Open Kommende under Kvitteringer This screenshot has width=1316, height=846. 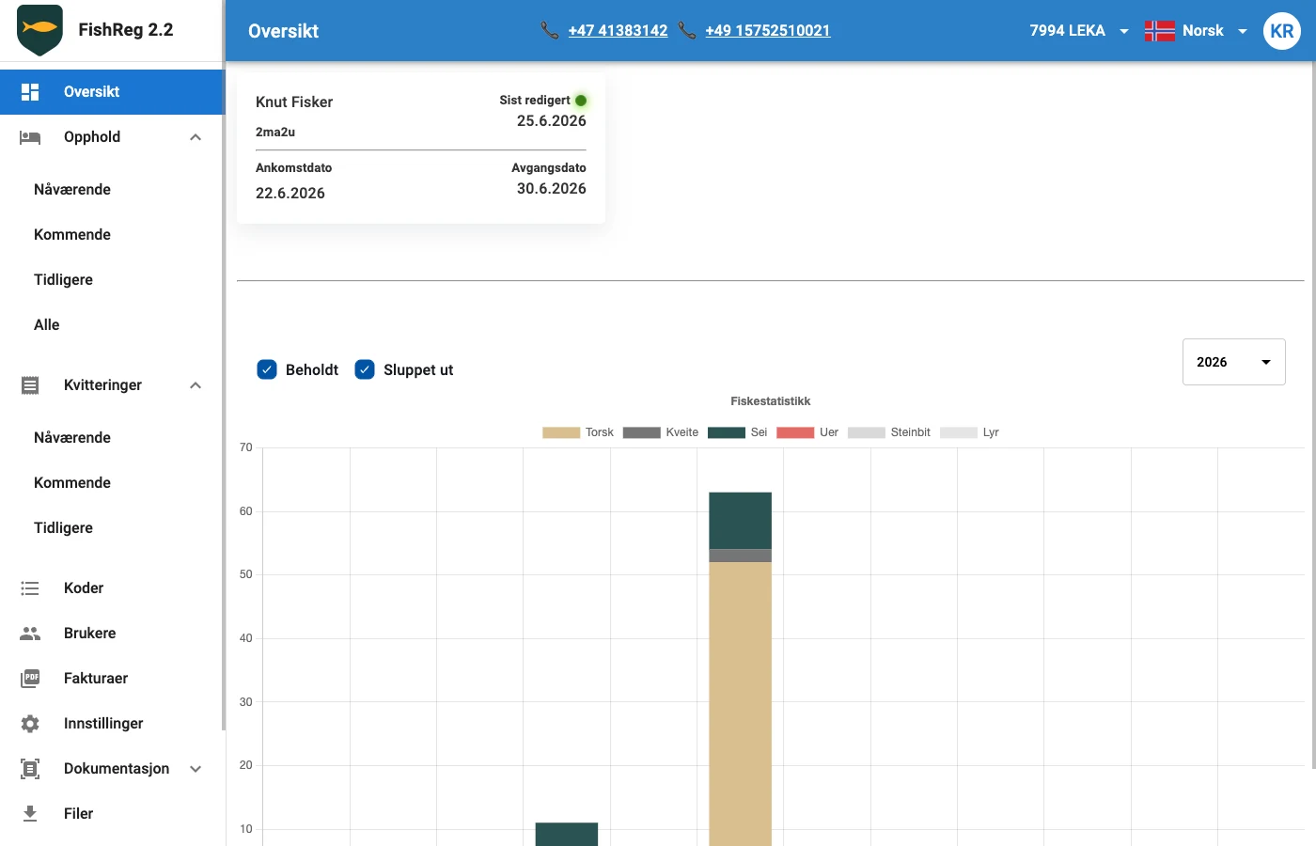tap(113, 483)
